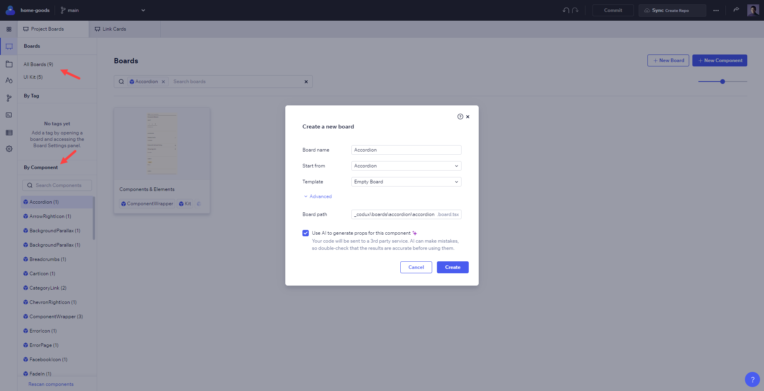Click the Commit button

[613, 10]
